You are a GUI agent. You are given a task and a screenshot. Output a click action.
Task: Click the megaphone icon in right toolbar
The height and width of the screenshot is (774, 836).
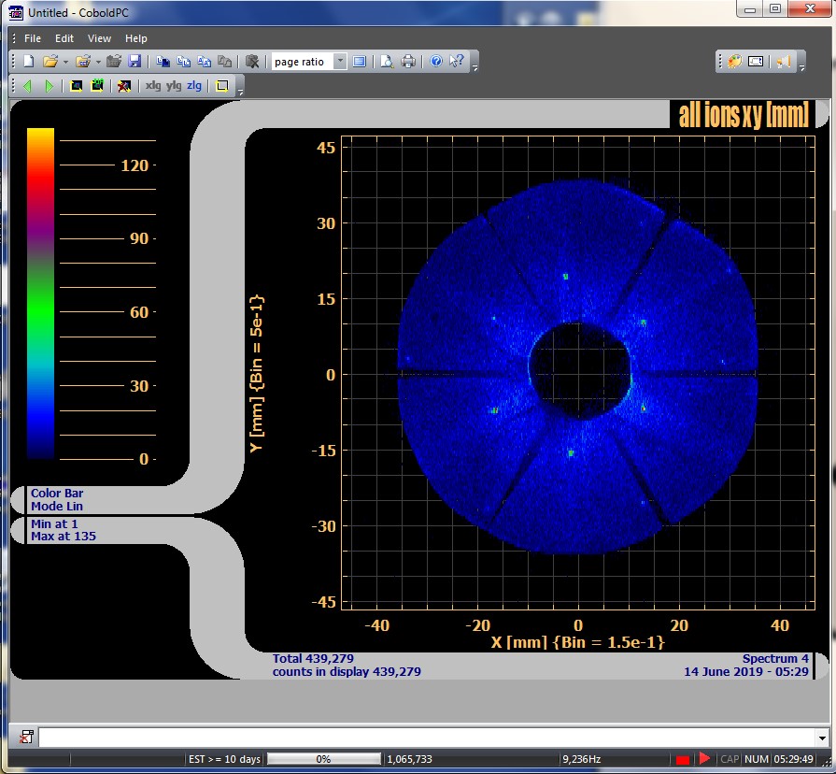784,62
